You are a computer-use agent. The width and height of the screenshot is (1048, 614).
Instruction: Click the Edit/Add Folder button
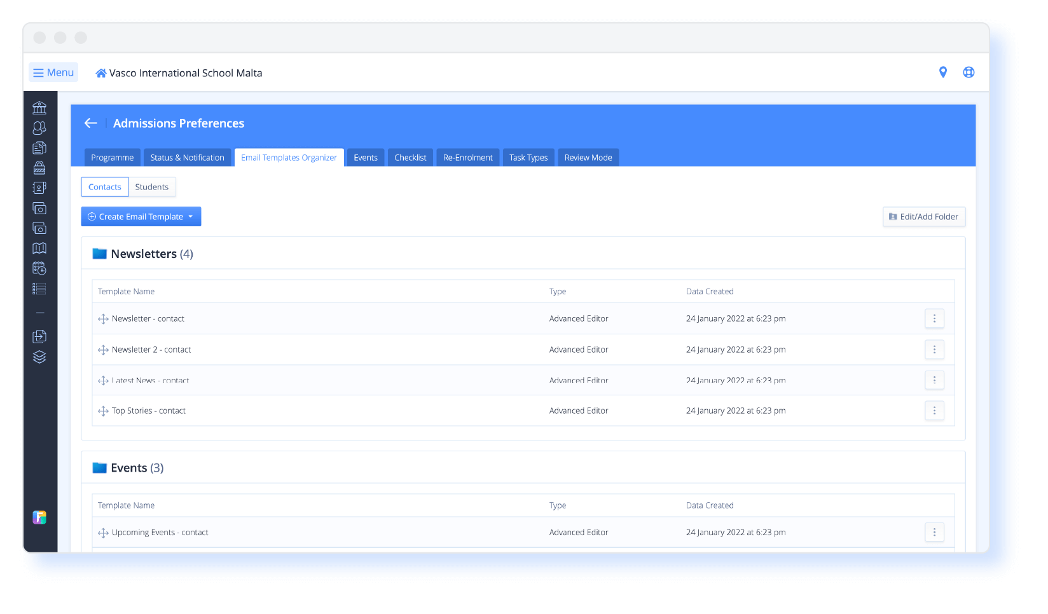point(924,217)
